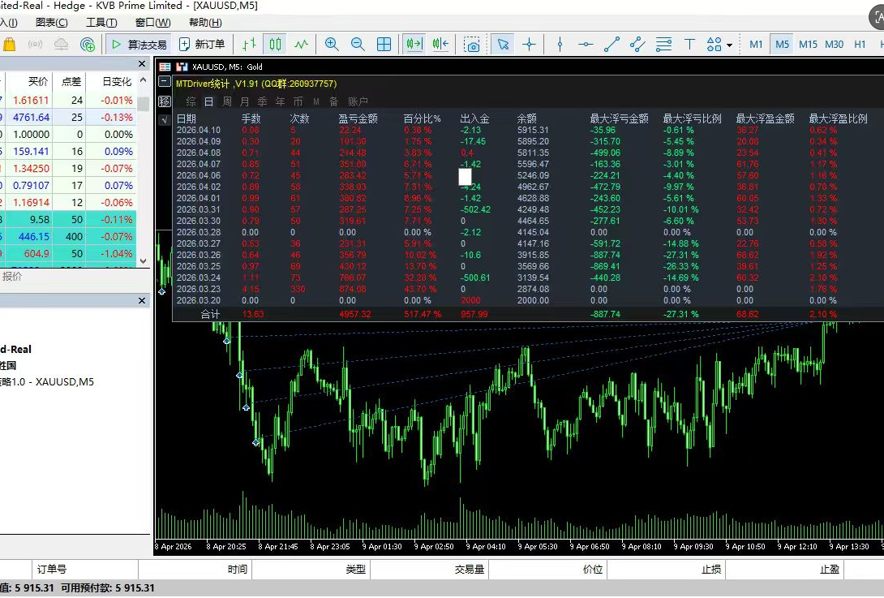Switch chart to candlestick display
Viewport: 884px width, 598px height.
[276, 44]
